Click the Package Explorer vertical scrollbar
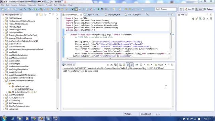Image resolution: width=215 pixels, height=121 pixels. coord(57,61)
